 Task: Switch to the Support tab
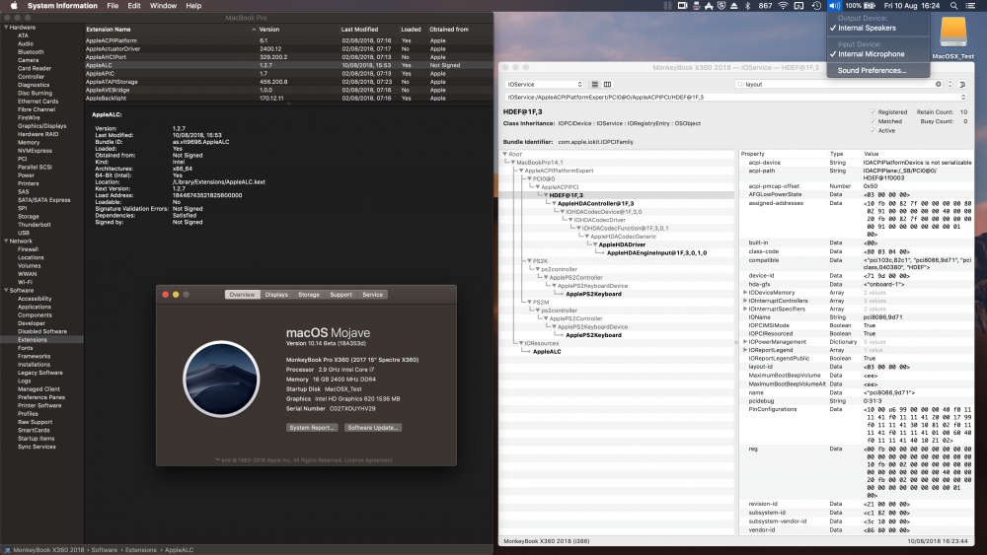pyautogui.click(x=341, y=294)
